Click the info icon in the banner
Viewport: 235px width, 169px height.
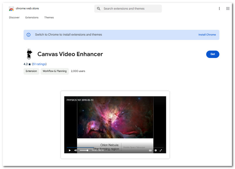28,35
